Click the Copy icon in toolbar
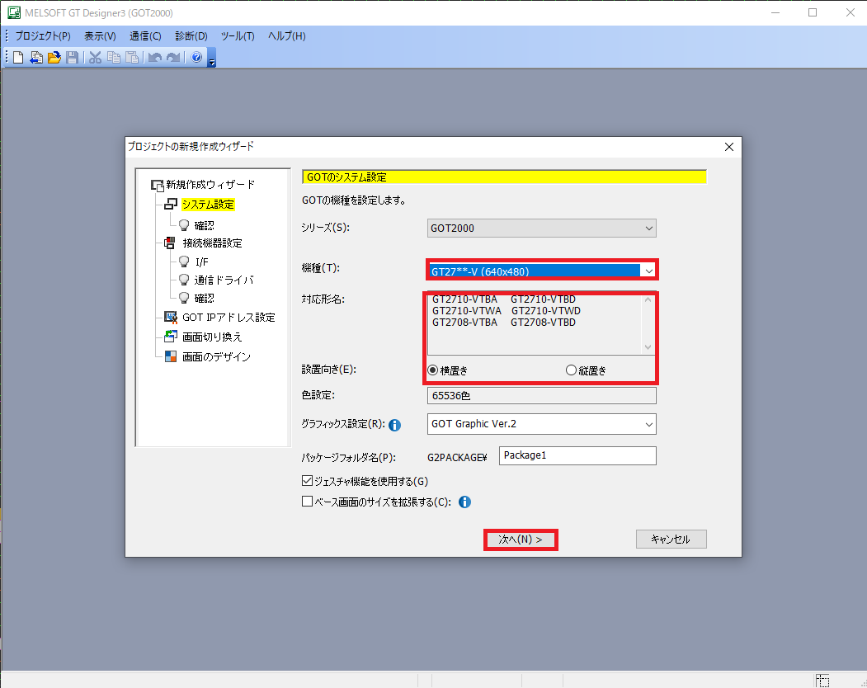Screen dimensions: 867x688 [x=113, y=58]
